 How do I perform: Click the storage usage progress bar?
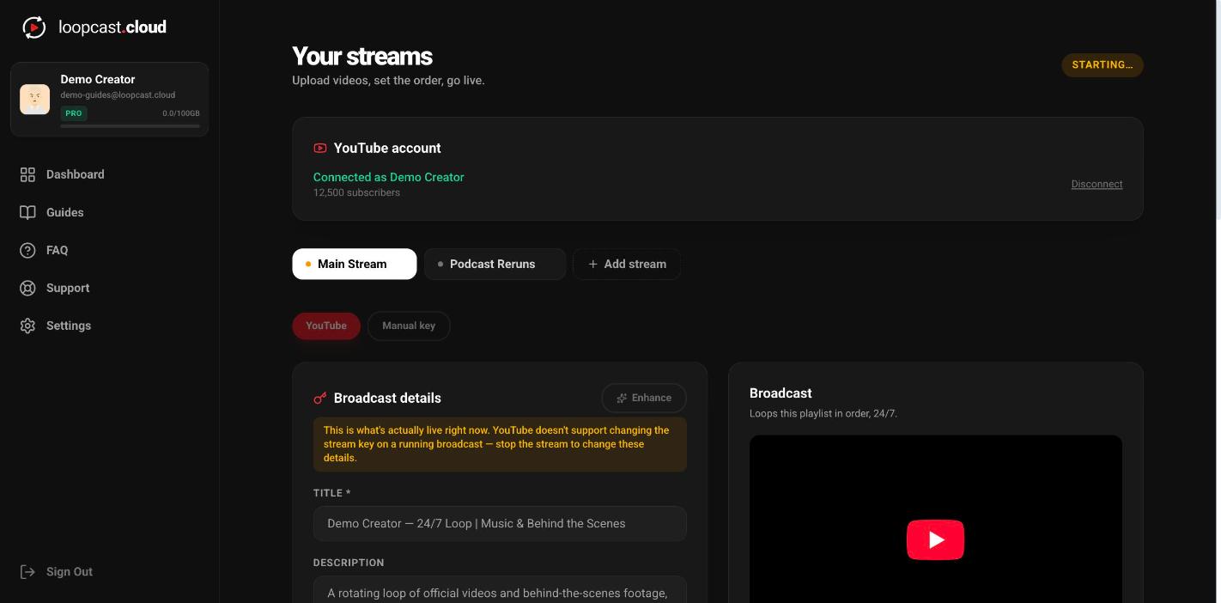click(x=130, y=125)
